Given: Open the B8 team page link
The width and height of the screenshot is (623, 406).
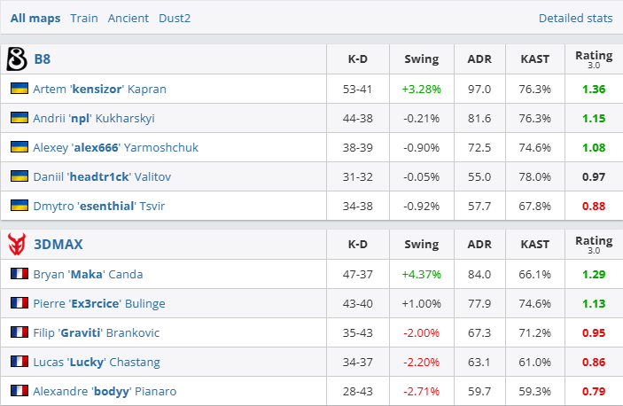Looking at the screenshot, I should tap(43, 59).
